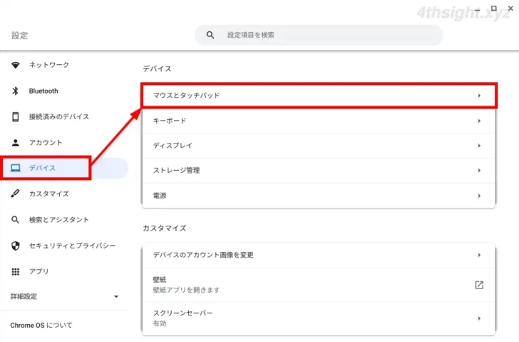This screenshot has width=519, height=342.
Task: Open the アプリ section
Action: click(x=38, y=272)
